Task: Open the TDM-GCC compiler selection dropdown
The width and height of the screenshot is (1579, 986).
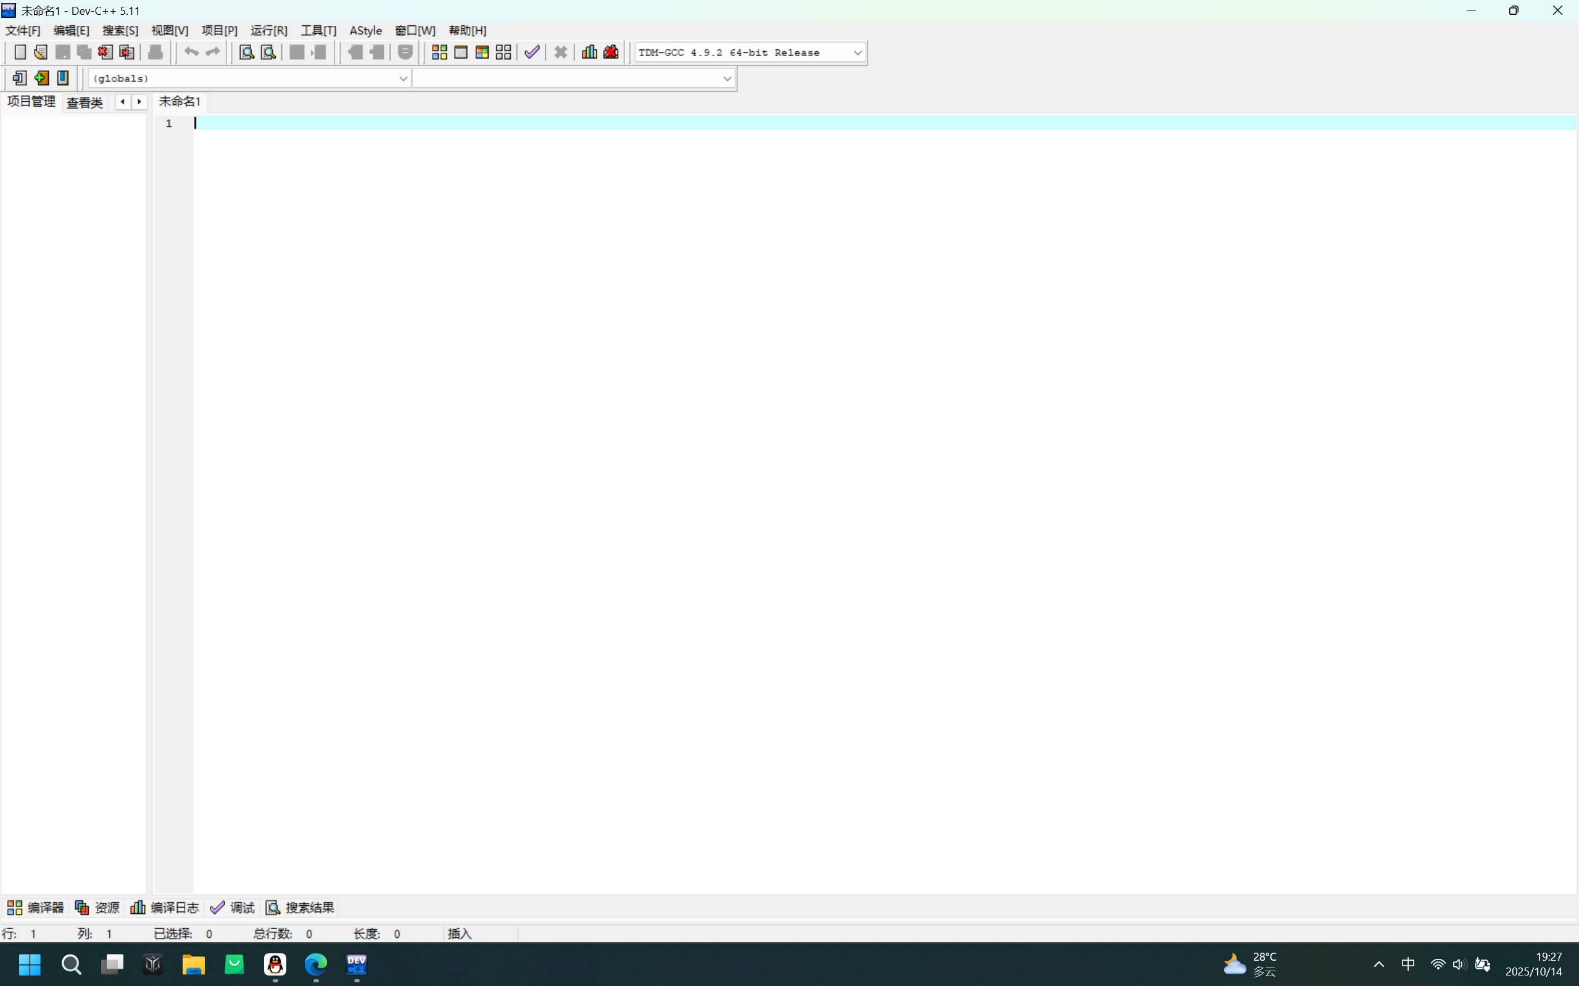Action: 857,53
